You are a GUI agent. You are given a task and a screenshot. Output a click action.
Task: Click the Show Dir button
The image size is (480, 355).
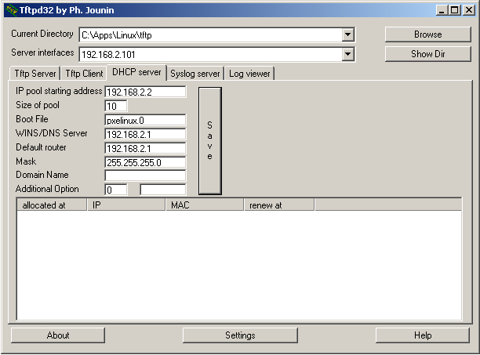click(428, 54)
